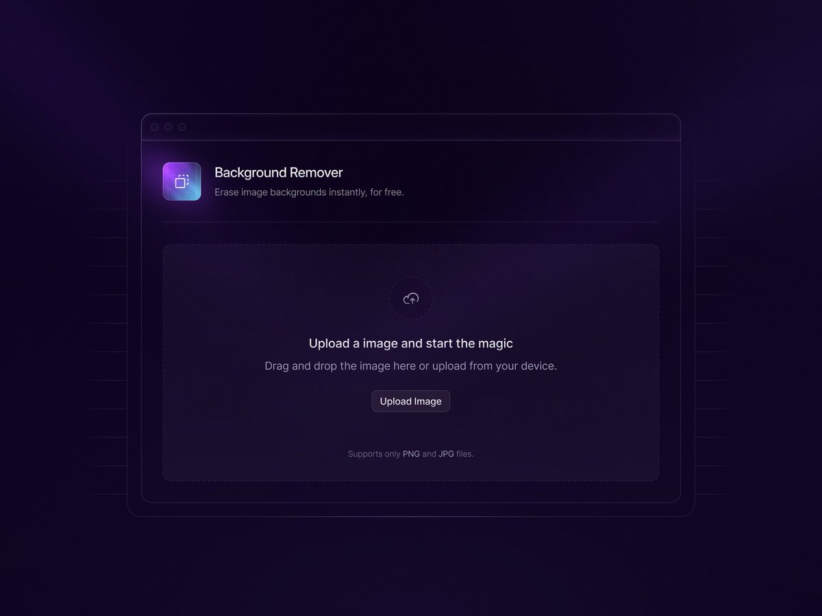The image size is (822, 616).
Task: Click the word 'files.' in the supports note
Action: tap(465, 454)
